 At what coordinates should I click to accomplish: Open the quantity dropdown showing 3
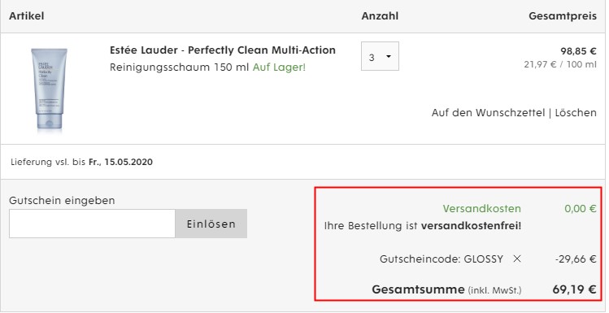point(380,56)
